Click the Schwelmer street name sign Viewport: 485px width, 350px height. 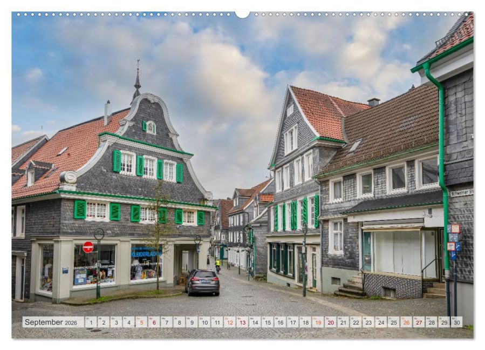pos(461,192)
